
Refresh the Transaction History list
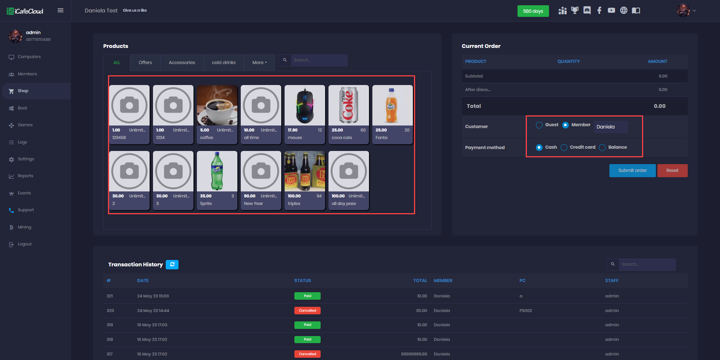pyautogui.click(x=172, y=264)
